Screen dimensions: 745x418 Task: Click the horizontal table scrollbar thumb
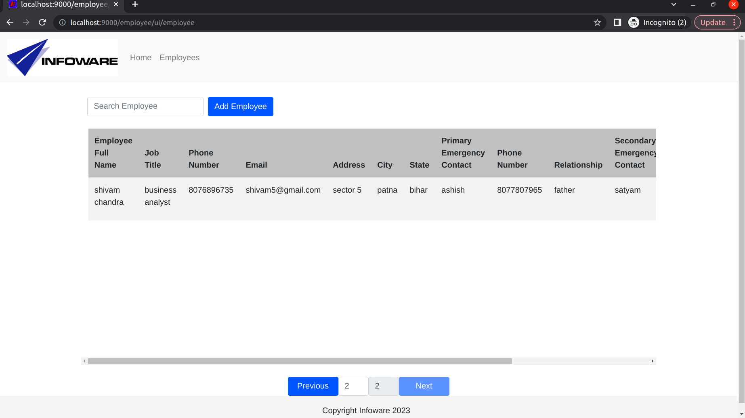(x=300, y=361)
